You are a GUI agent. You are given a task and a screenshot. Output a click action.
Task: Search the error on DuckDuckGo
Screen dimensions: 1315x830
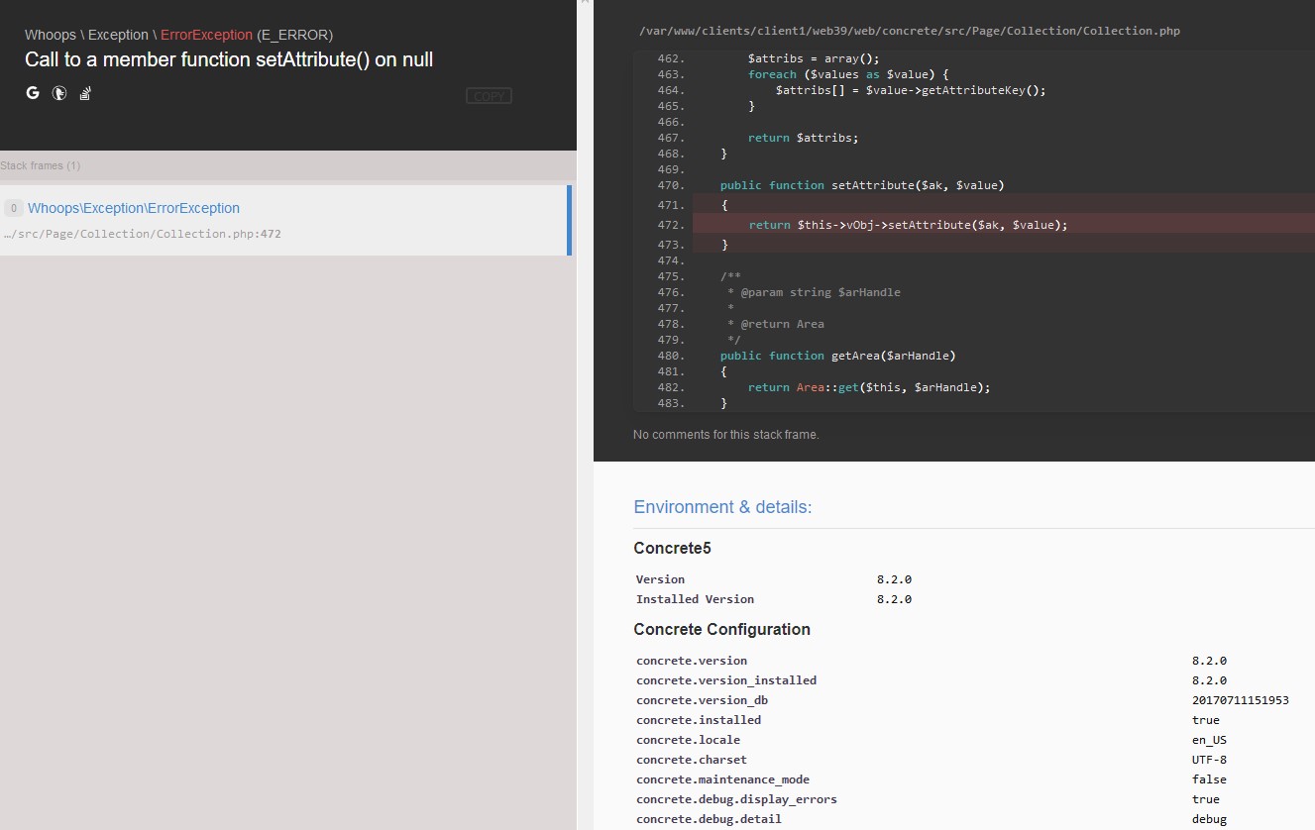[57, 92]
